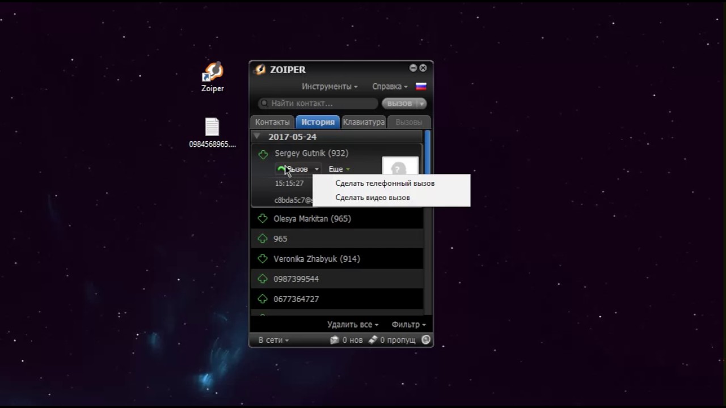Image resolution: width=726 pixels, height=408 pixels.
Task: Click the Найти контакт search field
Action: [318, 104]
